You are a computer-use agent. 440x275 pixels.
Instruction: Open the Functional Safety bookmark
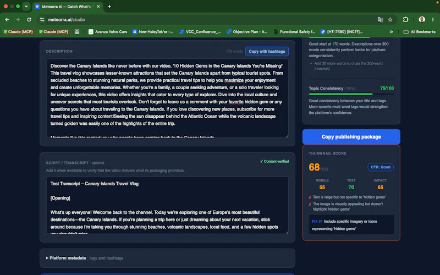click(x=295, y=32)
